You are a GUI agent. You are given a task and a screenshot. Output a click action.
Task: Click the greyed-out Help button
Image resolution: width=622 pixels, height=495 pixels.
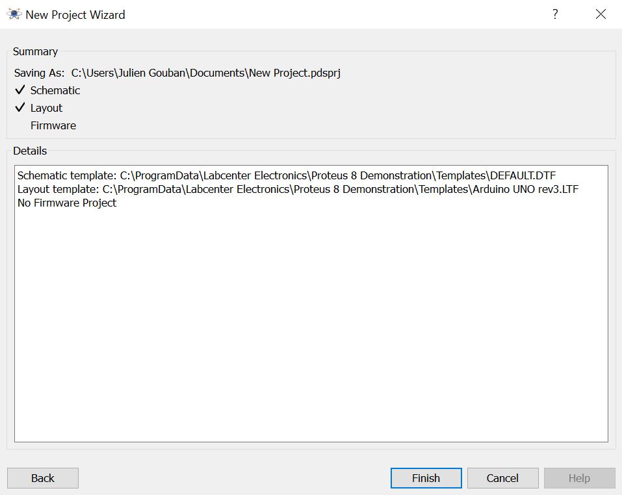(x=579, y=478)
